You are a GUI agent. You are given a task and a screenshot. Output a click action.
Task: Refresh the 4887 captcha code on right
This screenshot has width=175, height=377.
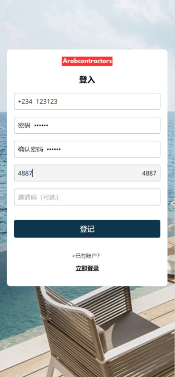pyautogui.click(x=149, y=173)
